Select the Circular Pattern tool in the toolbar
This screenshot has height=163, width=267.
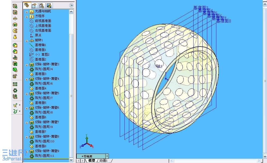pos(15,90)
